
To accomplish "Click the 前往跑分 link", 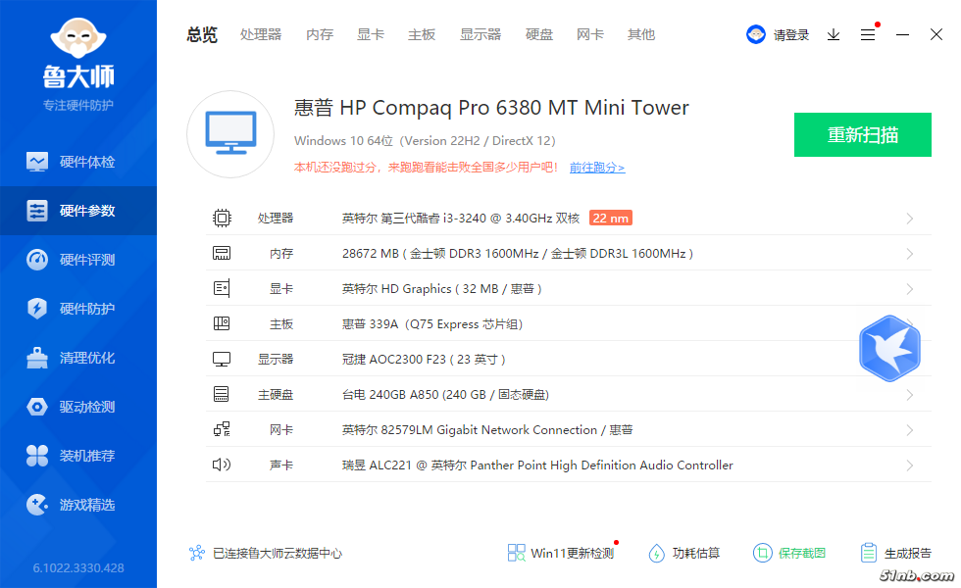I will [596, 168].
